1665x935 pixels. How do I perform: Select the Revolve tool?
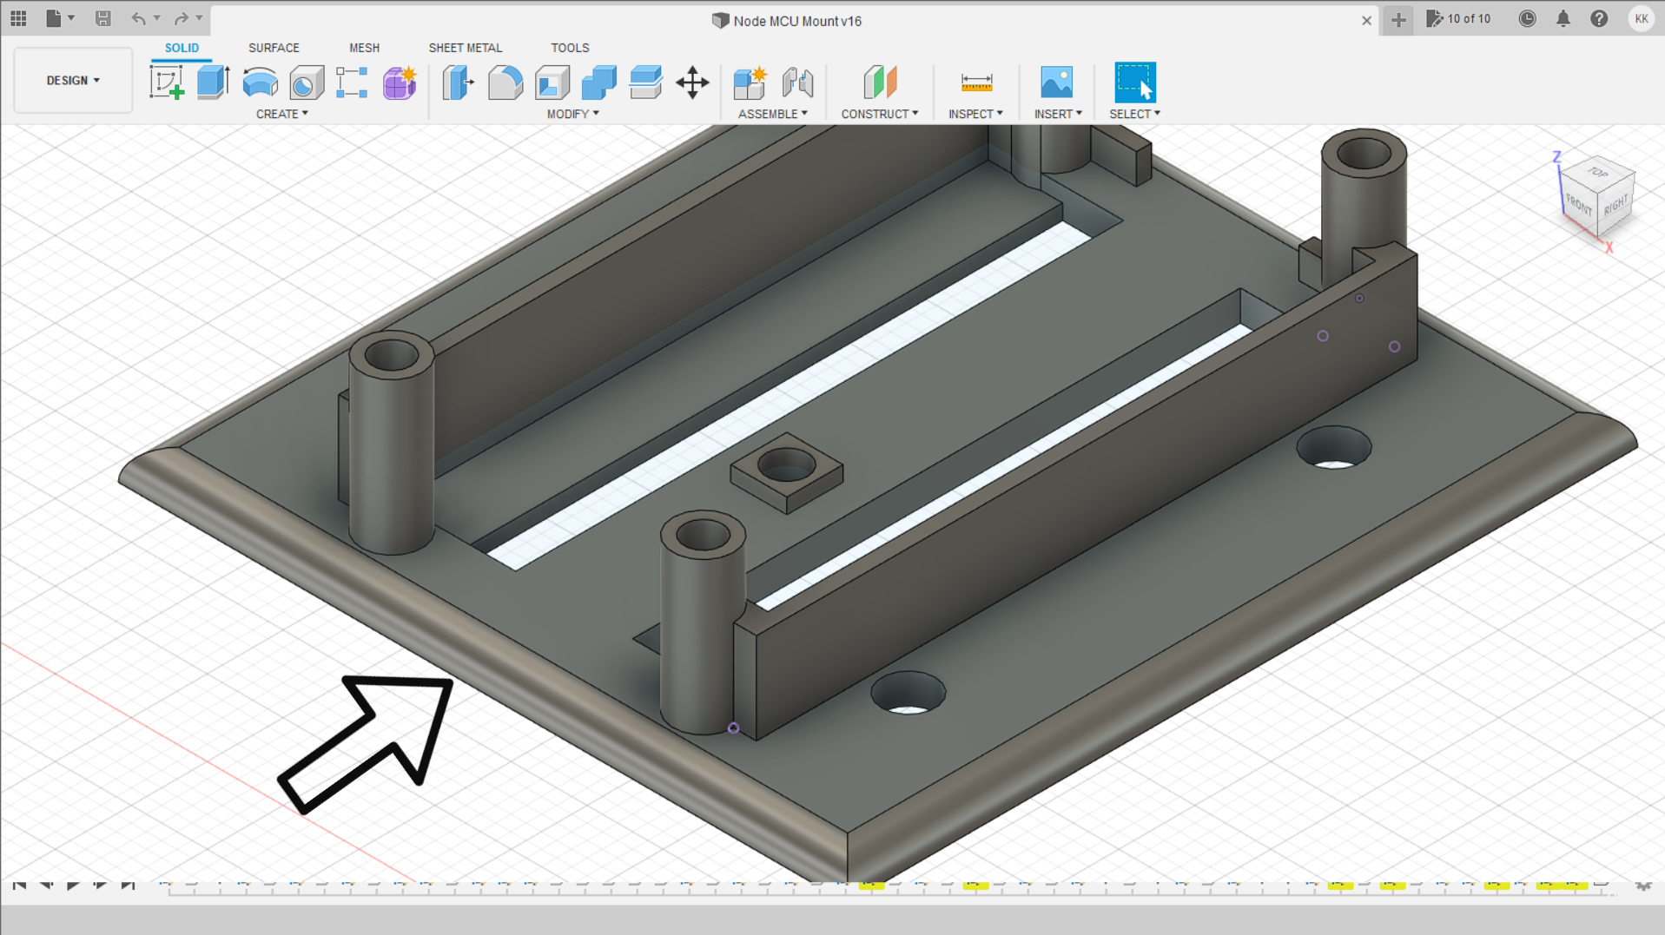259,82
